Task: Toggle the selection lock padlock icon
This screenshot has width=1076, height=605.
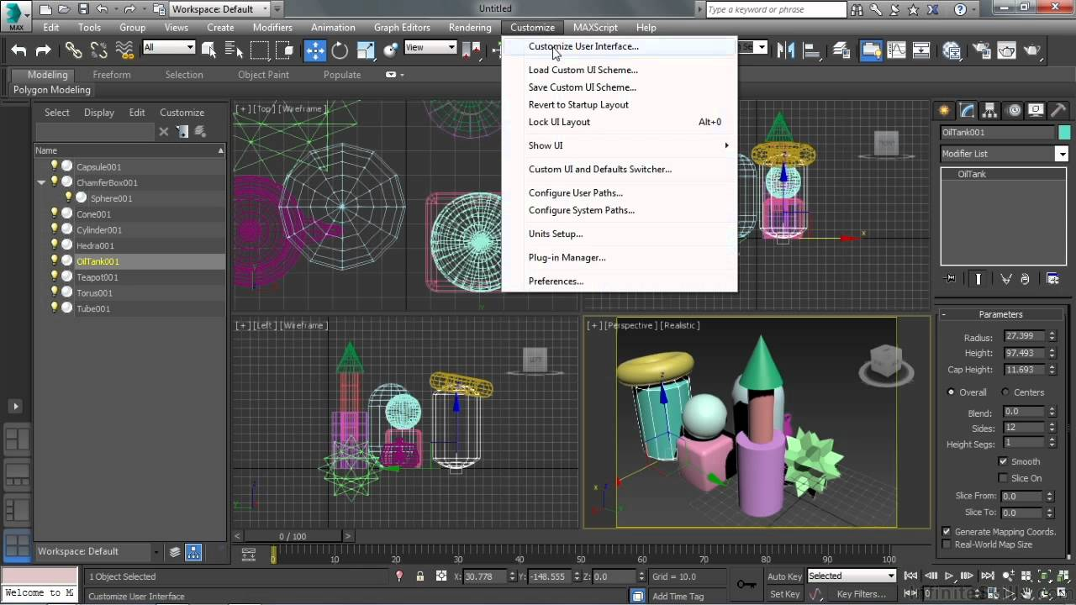Action: click(420, 576)
